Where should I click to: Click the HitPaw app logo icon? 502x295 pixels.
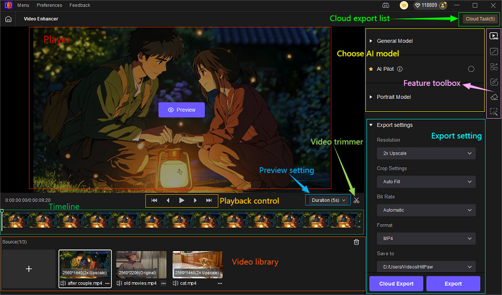pos(8,5)
